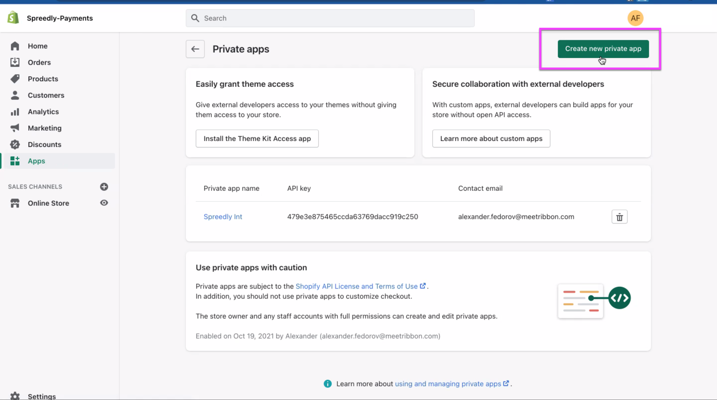Click Learn more about custom apps
717x400 pixels.
pyautogui.click(x=491, y=138)
